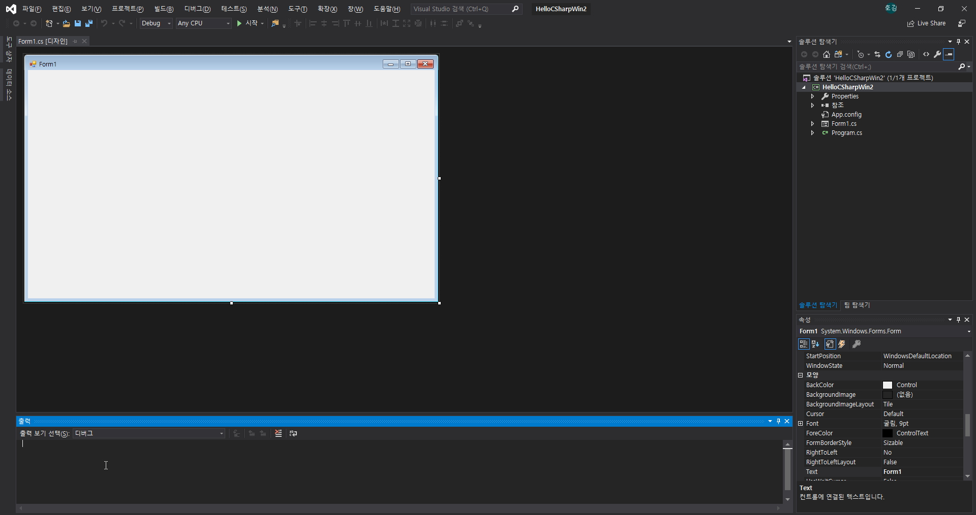Expand the Properties node in Solution Explorer
This screenshot has width=976, height=515.
coord(812,96)
